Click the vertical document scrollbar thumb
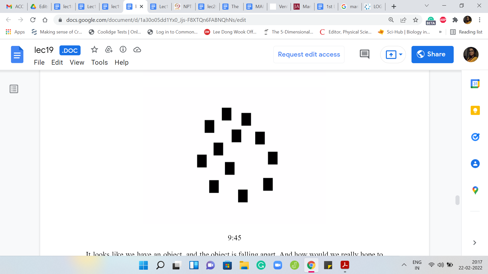 point(457,200)
